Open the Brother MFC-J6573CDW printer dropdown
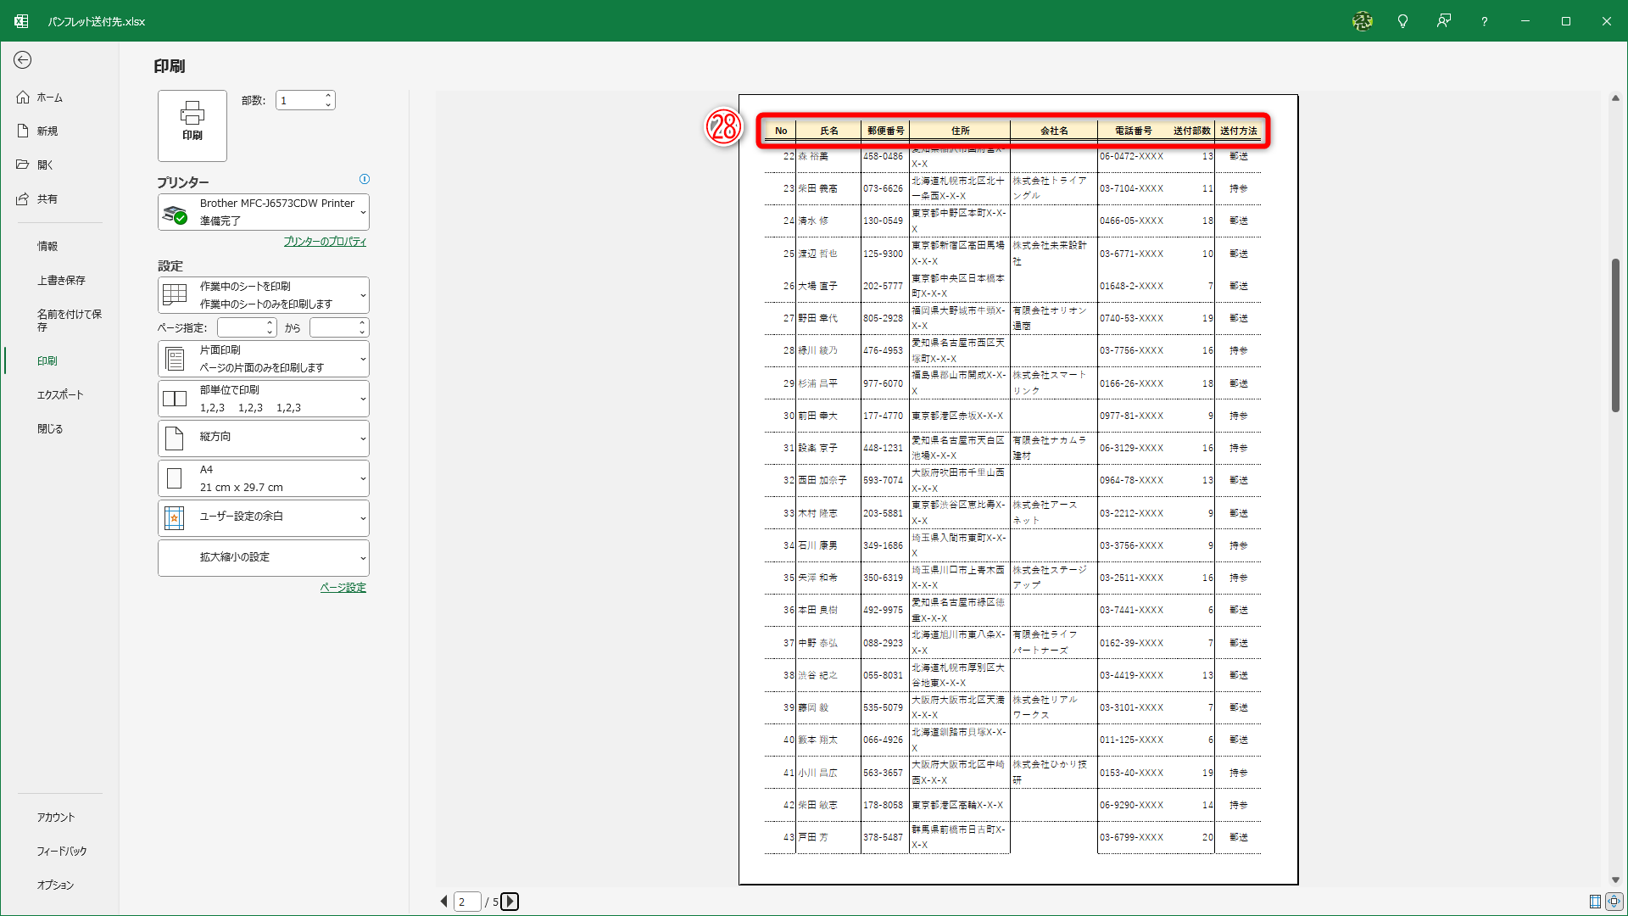This screenshot has height=916, width=1628. click(x=264, y=212)
